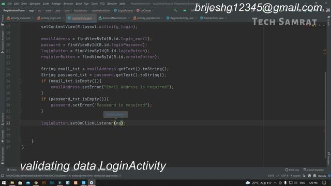The width and height of the screenshot is (331, 186).
Task: Select the LoginActivity.java editor tab
Action: pyautogui.click(x=81, y=18)
